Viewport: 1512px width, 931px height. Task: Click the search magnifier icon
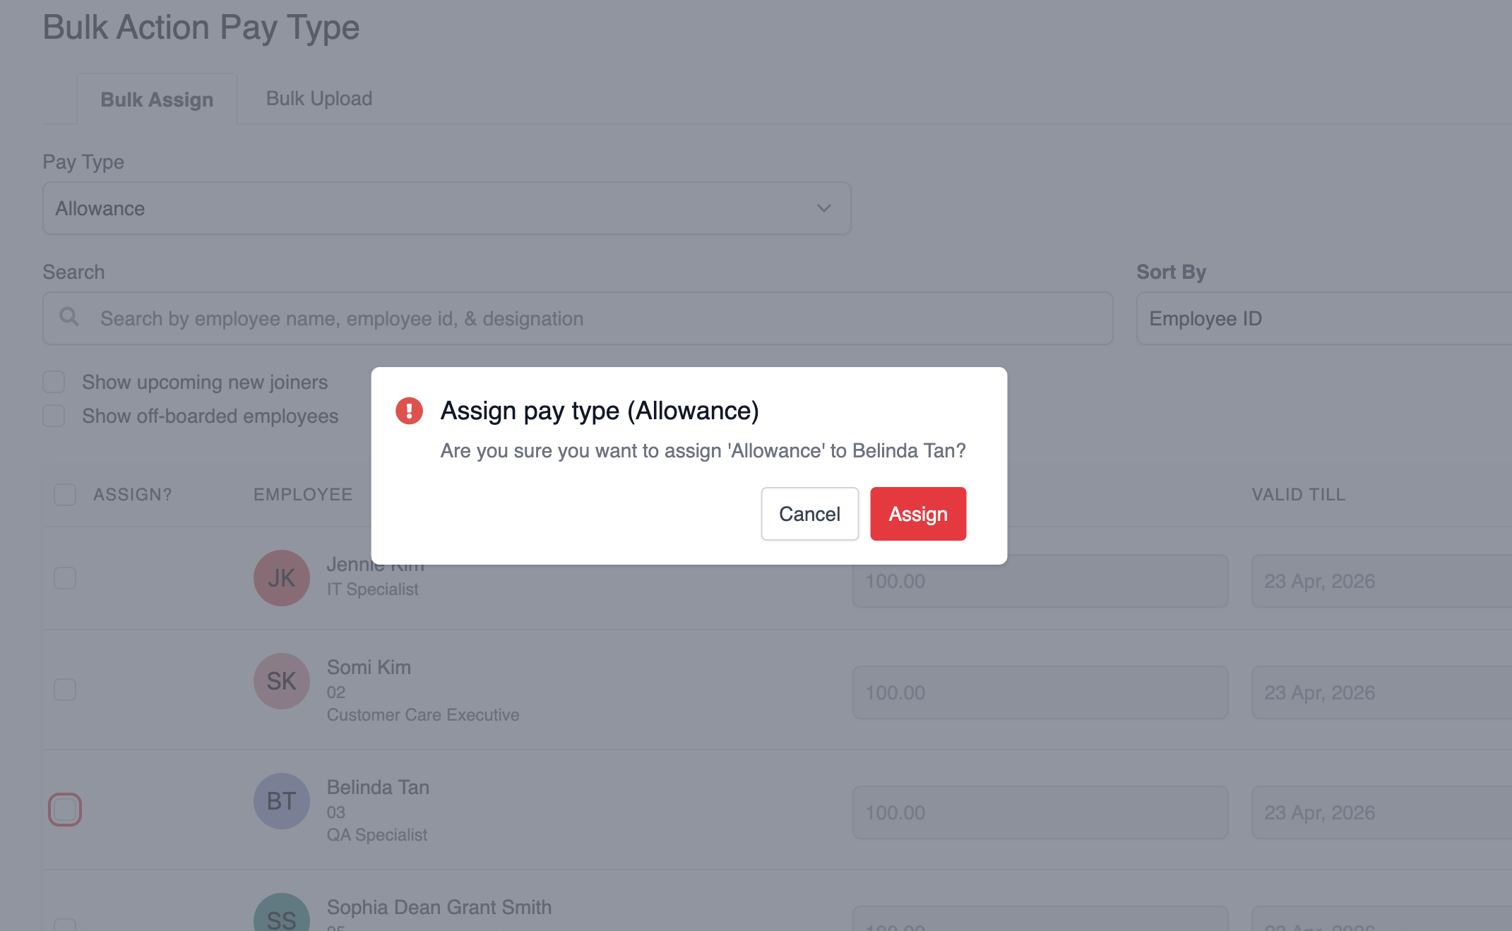69,317
